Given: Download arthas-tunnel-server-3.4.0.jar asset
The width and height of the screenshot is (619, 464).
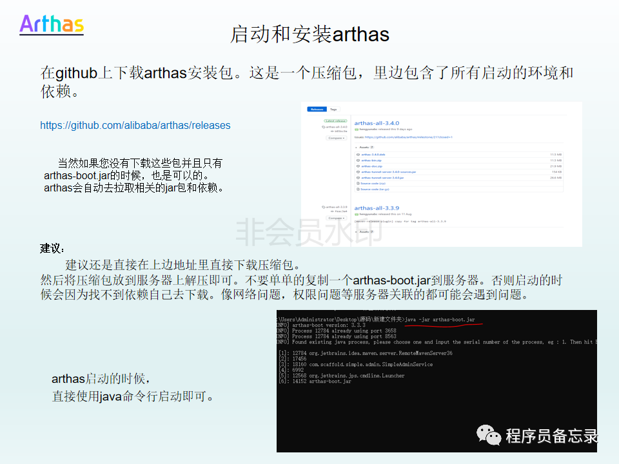Looking at the screenshot, I should (x=382, y=178).
